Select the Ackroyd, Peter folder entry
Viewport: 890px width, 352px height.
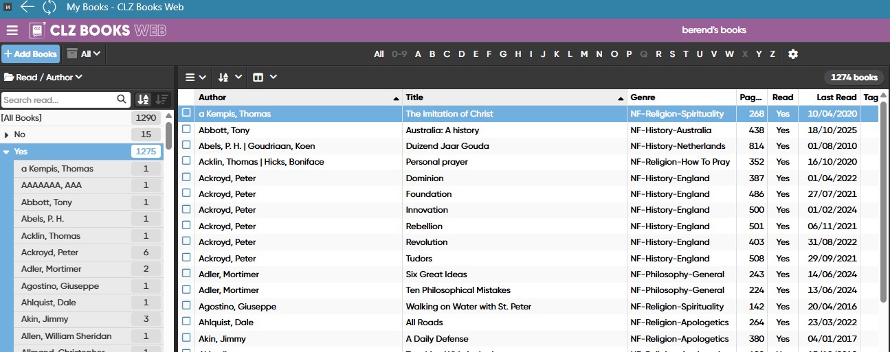click(x=49, y=253)
